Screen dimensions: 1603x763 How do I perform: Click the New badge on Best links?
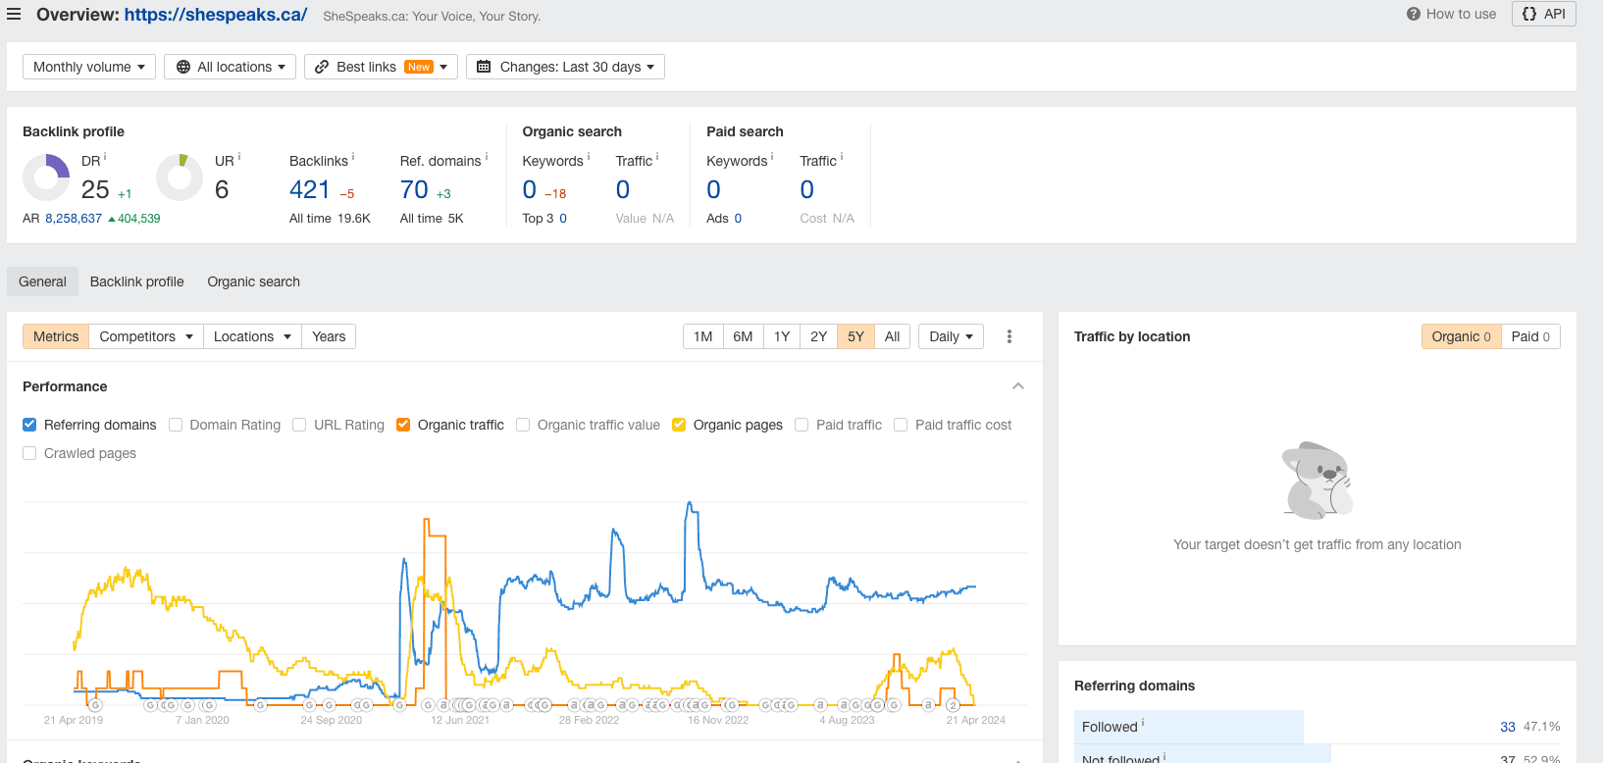[x=419, y=67]
